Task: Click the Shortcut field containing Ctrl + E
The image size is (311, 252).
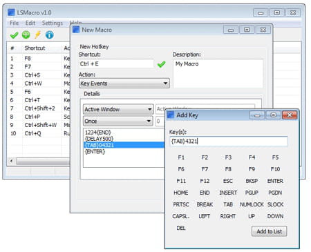Action: [116, 64]
